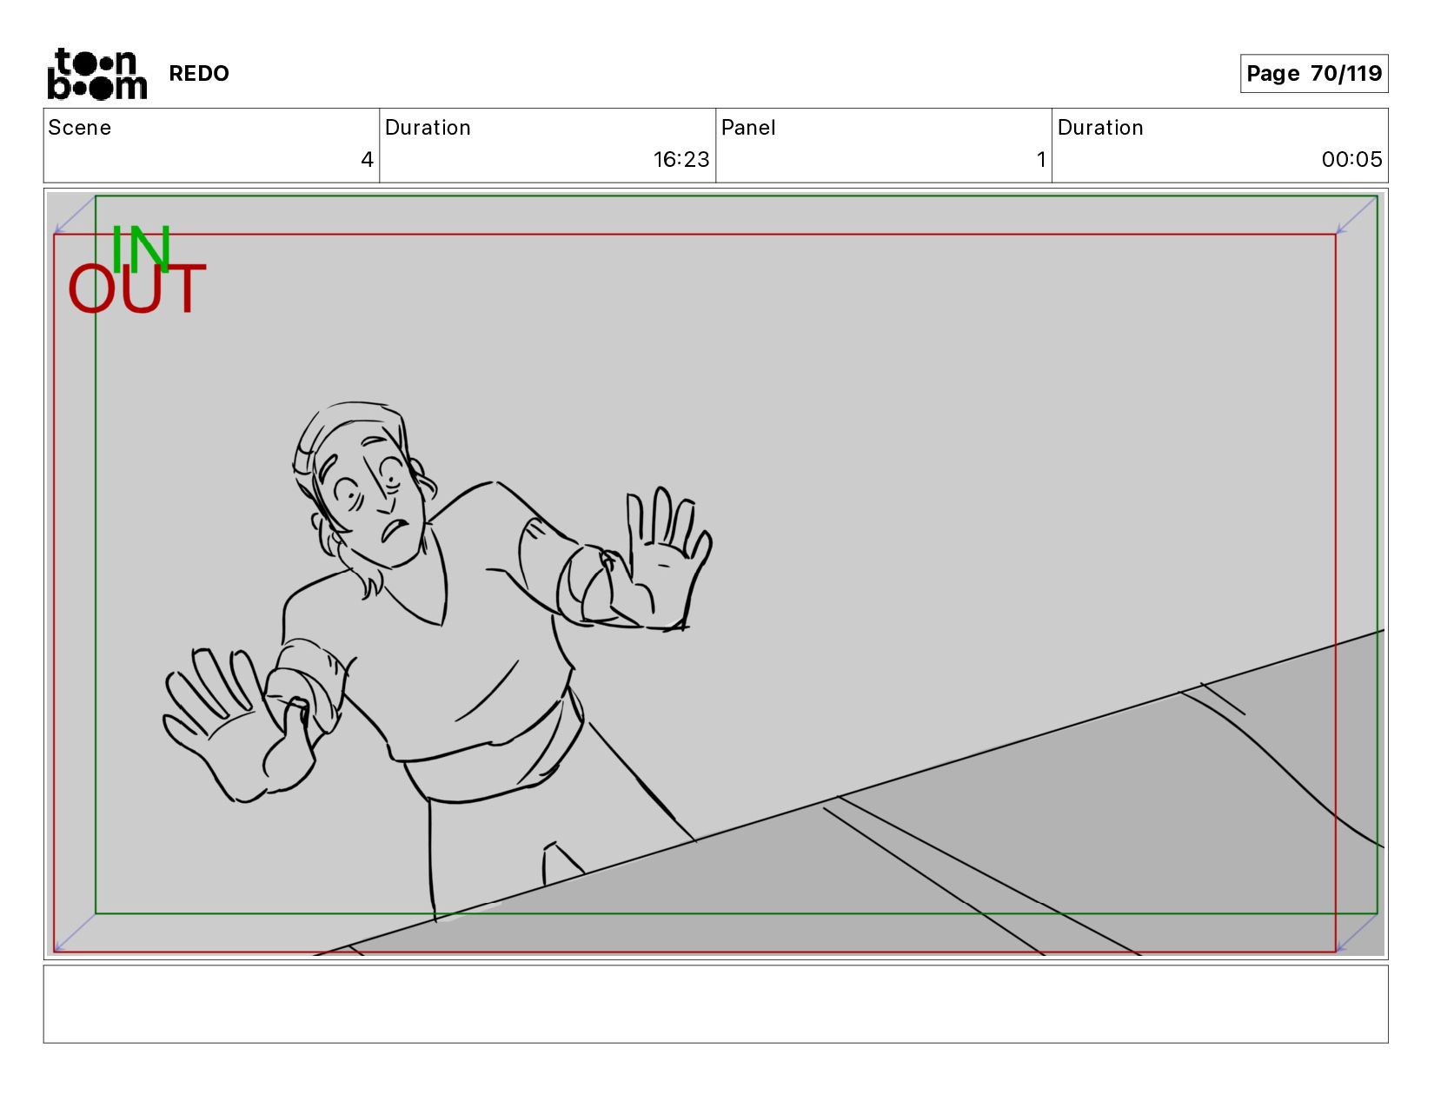Click the Page 70/119 indicator
This screenshot has height=1108, width=1434.
click(1313, 73)
